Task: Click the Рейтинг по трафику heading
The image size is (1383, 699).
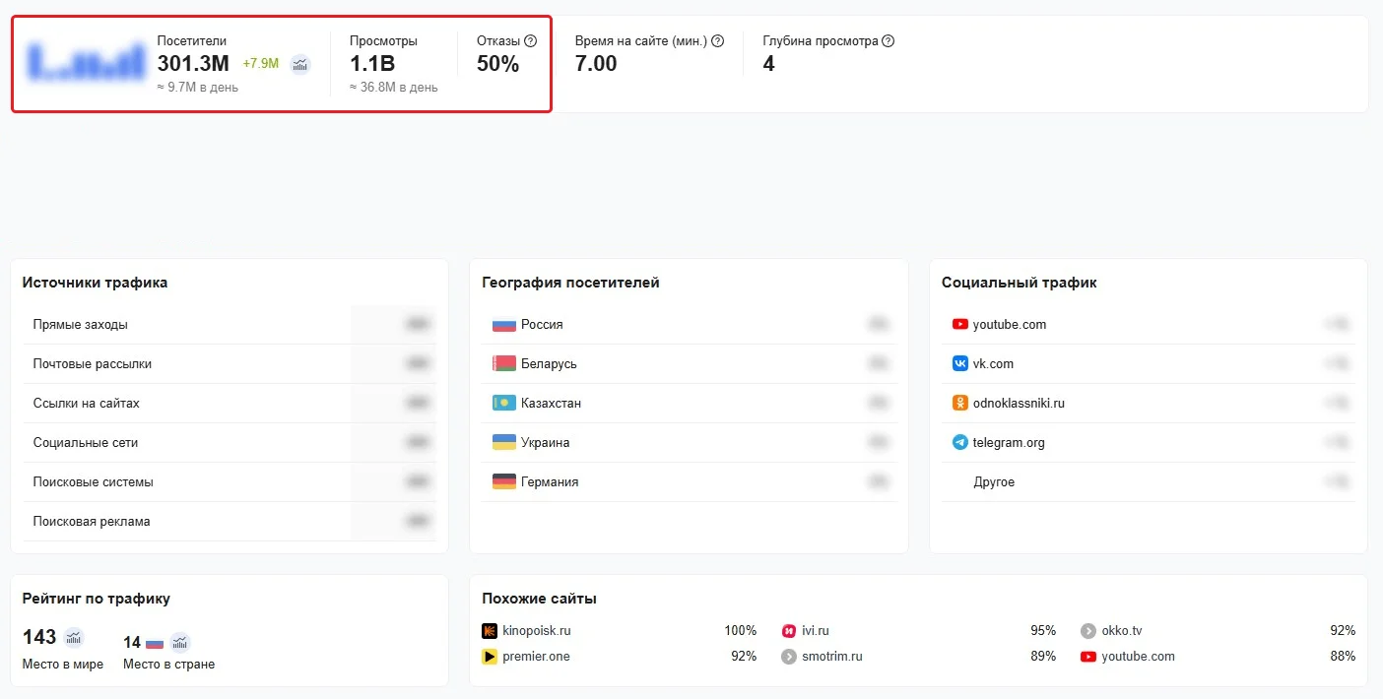Action: pyautogui.click(x=97, y=599)
